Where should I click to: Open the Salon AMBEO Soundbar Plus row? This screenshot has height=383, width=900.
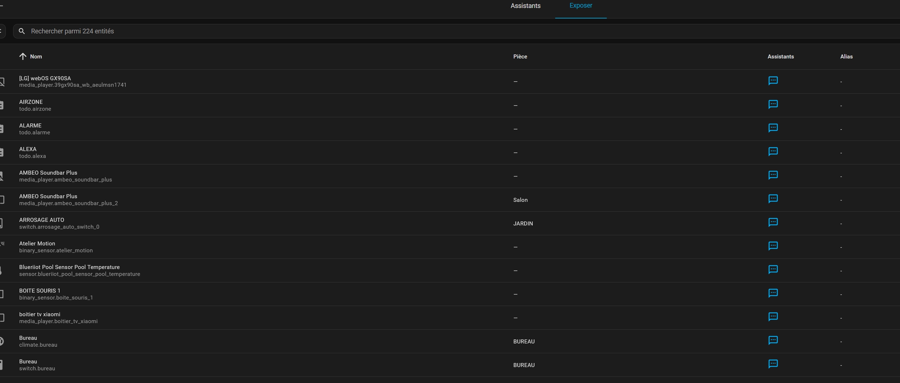450,200
